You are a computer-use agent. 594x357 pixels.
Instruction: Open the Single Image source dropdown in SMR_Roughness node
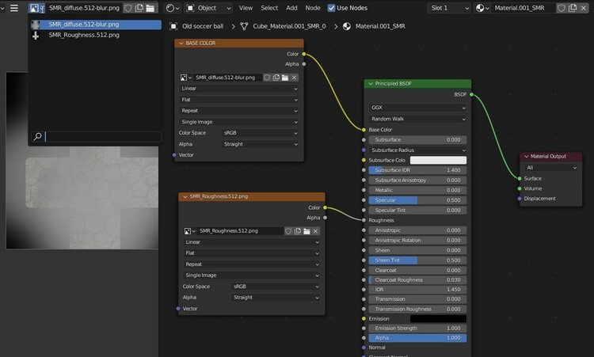(252, 275)
